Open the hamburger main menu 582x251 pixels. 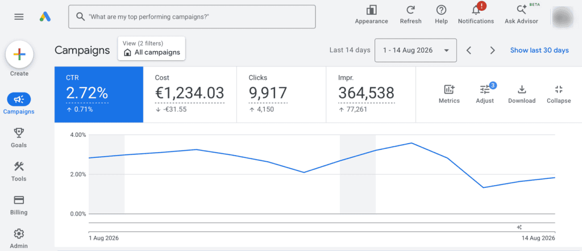(19, 16)
